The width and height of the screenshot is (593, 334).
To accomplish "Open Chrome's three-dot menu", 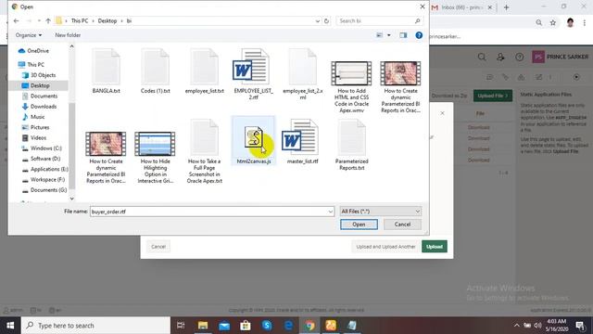I will [585, 22].
